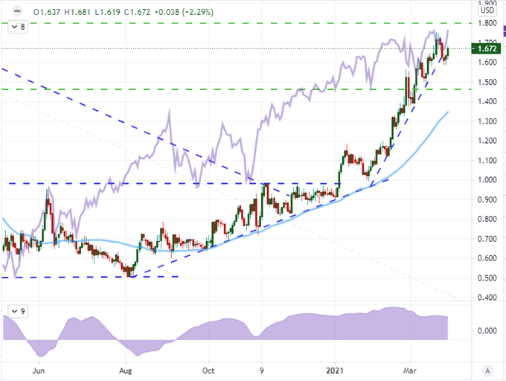Screen dimensions: 506x381
Task: Click the 1.000 price axis label
Action: pos(487,180)
